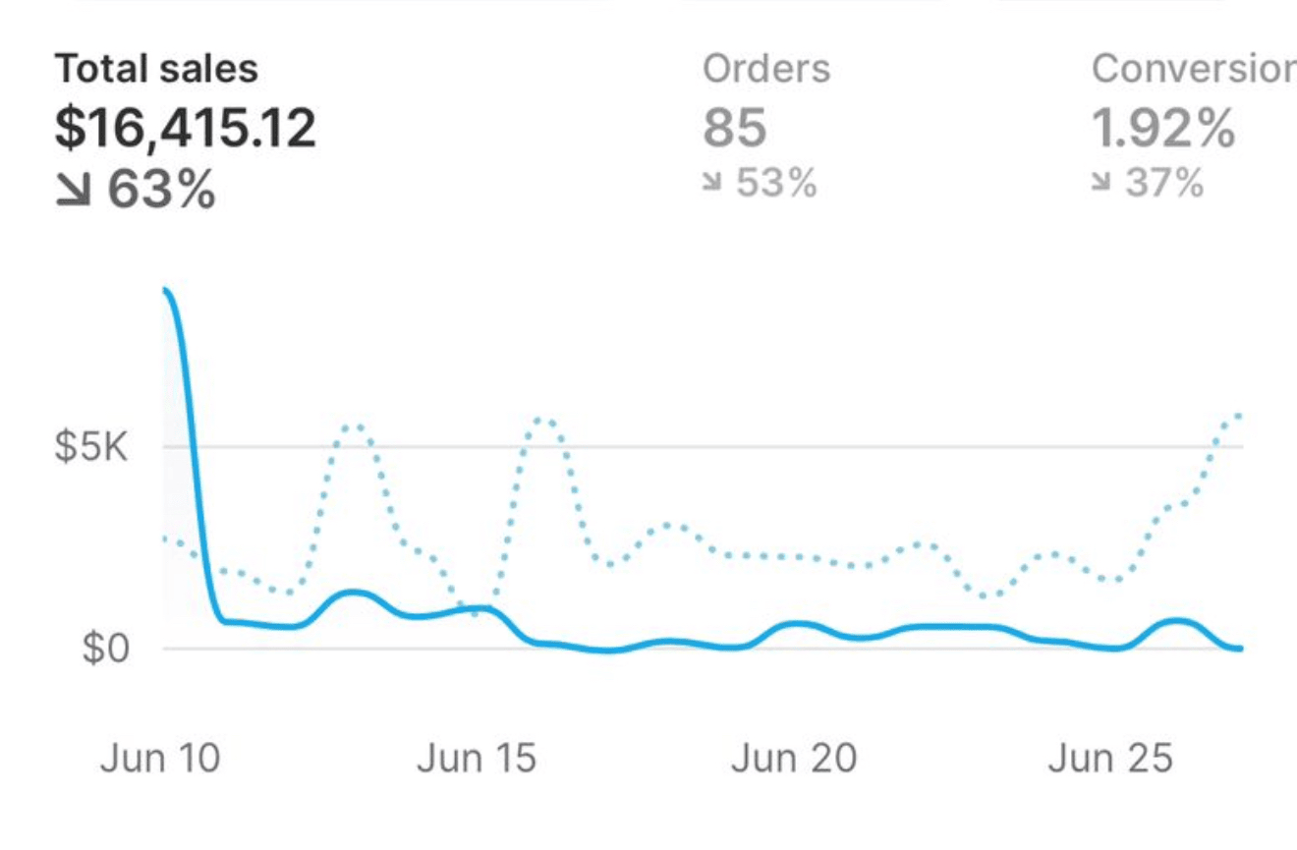Image resolution: width=1297 pixels, height=850 pixels.
Task: Select the Total sales metric tab
Action: click(x=155, y=69)
